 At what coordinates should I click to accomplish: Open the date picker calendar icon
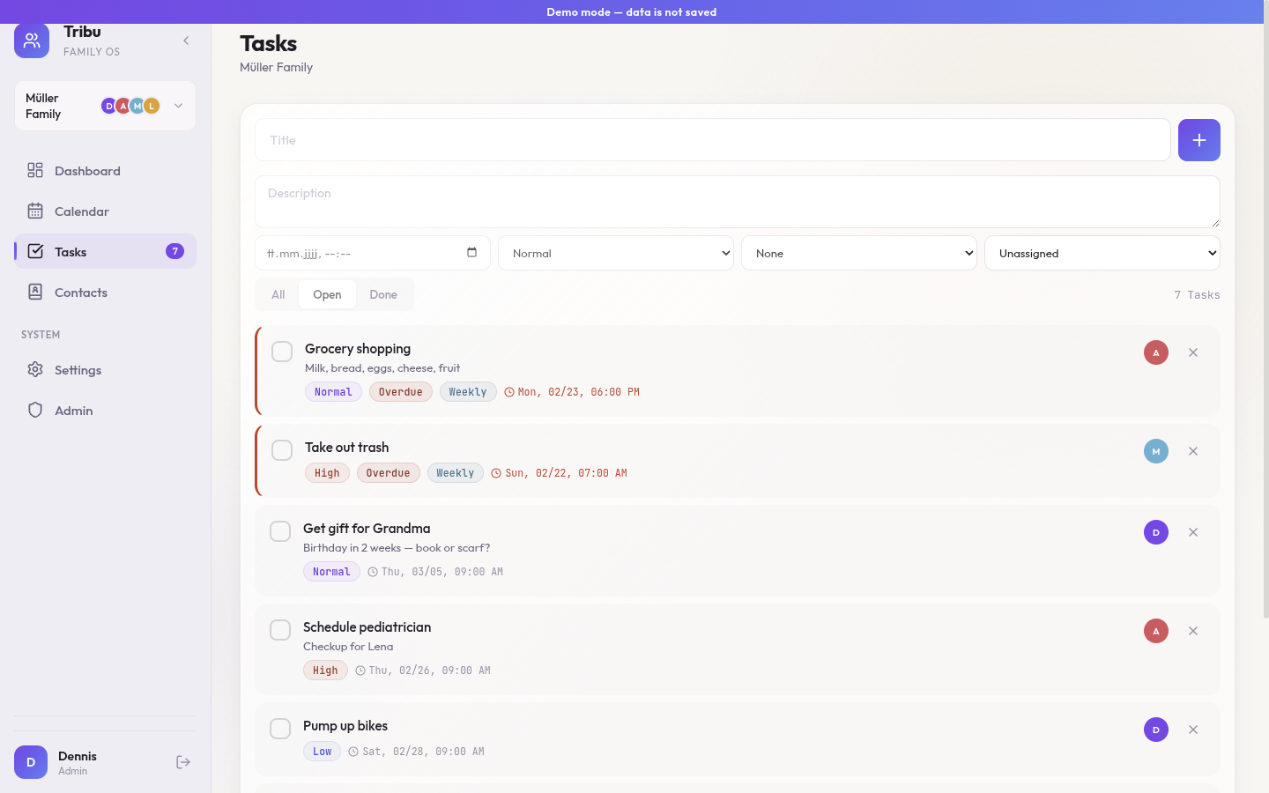click(x=471, y=253)
